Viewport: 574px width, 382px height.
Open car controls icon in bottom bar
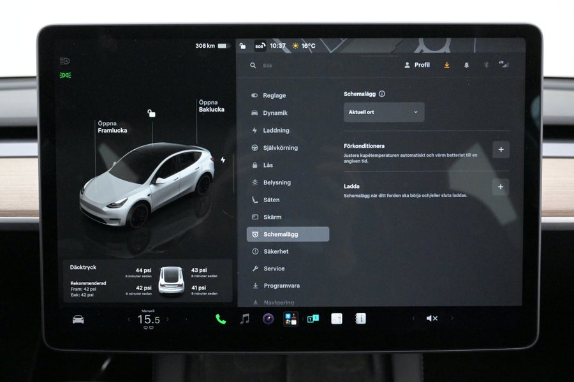coord(78,320)
